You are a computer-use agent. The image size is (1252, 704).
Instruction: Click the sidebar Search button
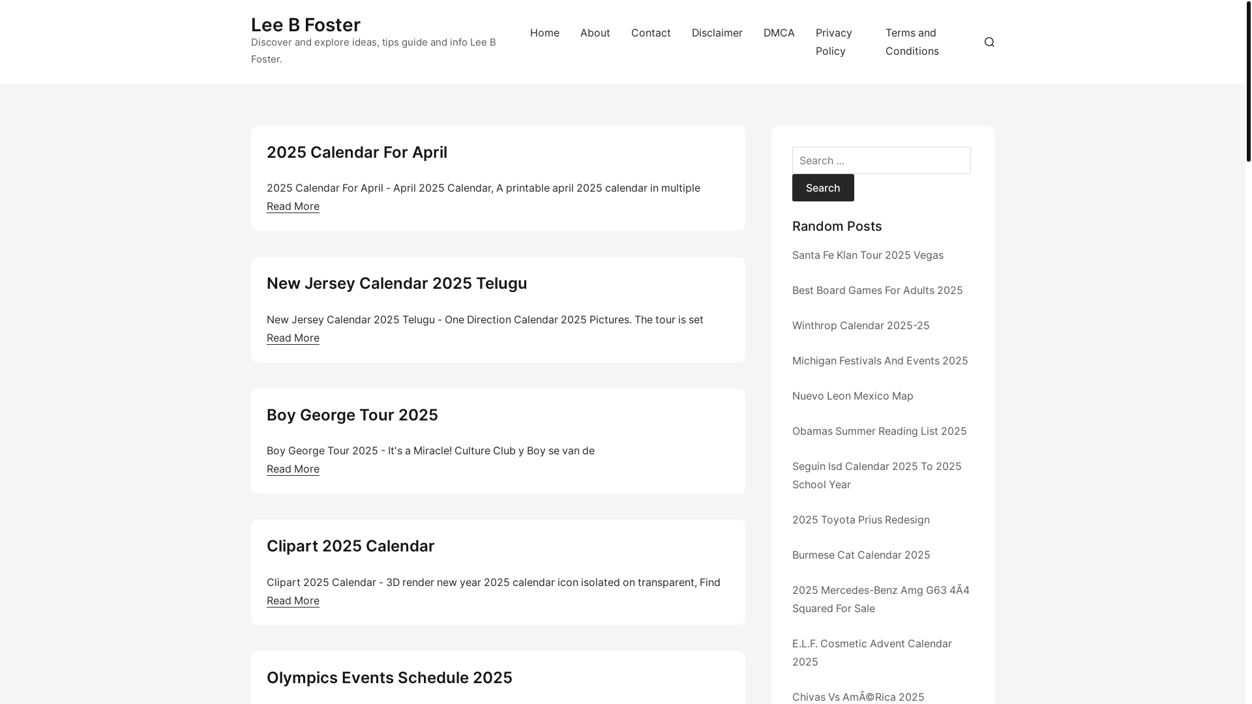click(x=823, y=188)
